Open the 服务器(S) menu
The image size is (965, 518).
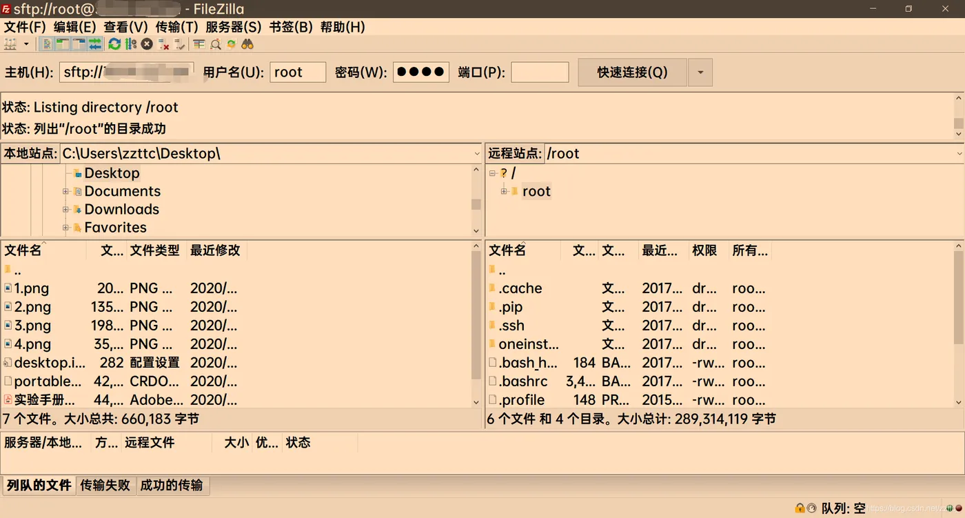click(x=234, y=27)
